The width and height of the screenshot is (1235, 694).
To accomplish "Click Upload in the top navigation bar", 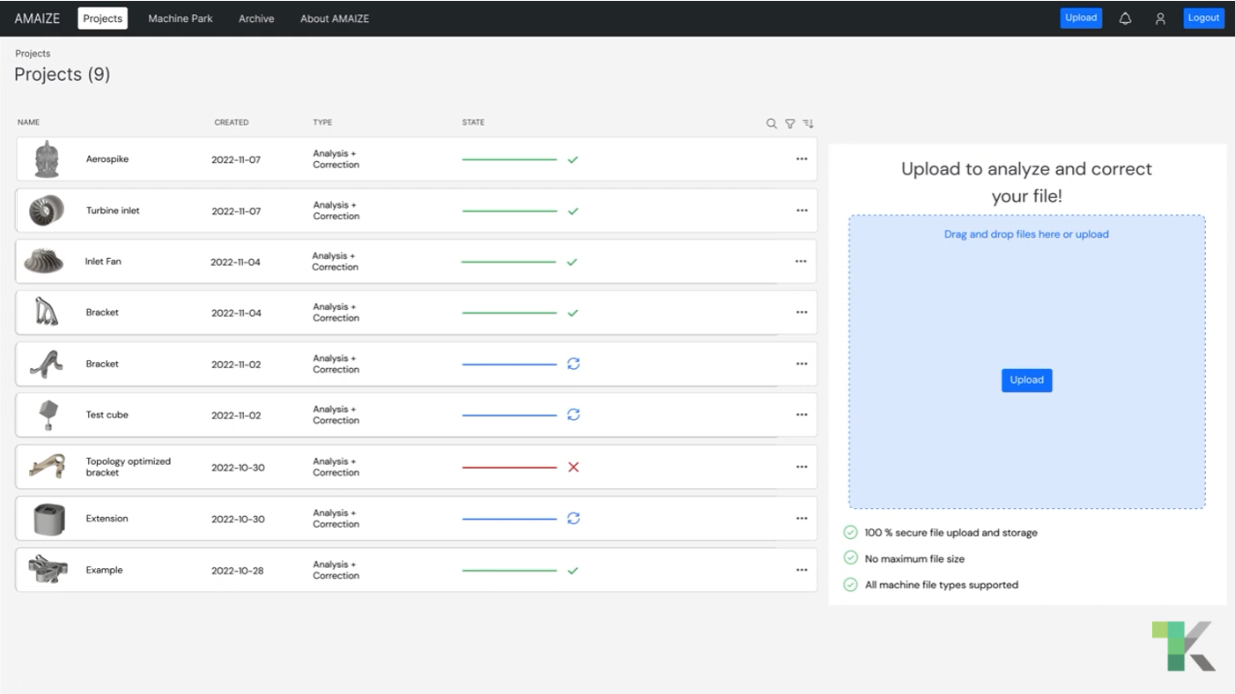I will click(x=1081, y=18).
